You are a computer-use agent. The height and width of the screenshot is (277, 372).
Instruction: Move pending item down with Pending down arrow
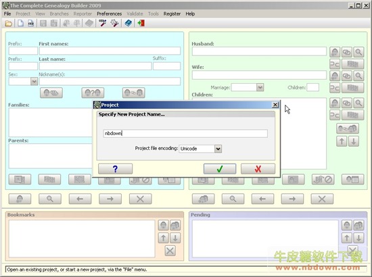[358, 238]
